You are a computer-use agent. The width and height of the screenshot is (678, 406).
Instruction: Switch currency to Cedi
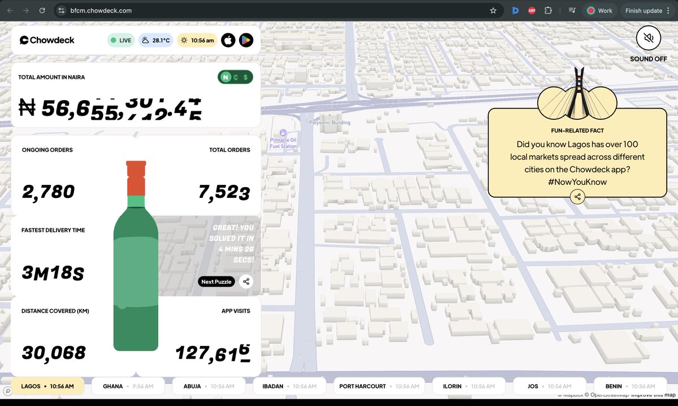[236, 77]
